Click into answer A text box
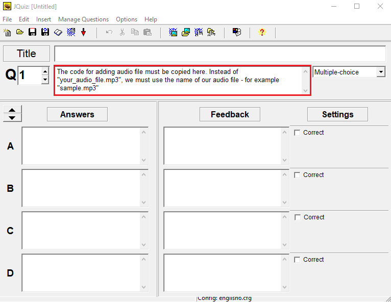 pyautogui.click(x=81, y=146)
